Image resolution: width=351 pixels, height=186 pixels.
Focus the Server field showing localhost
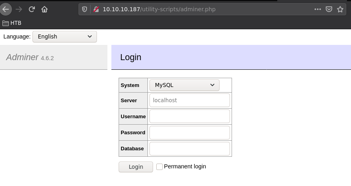[x=190, y=100]
